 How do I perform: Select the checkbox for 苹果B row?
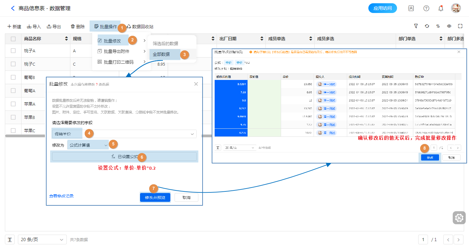pos(13,117)
